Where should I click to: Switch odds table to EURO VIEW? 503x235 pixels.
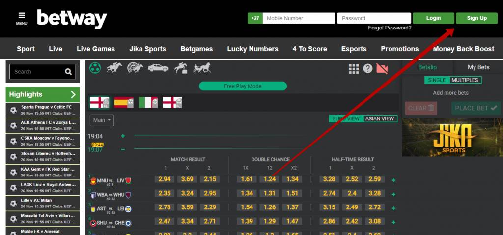click(x=346, y=119)
